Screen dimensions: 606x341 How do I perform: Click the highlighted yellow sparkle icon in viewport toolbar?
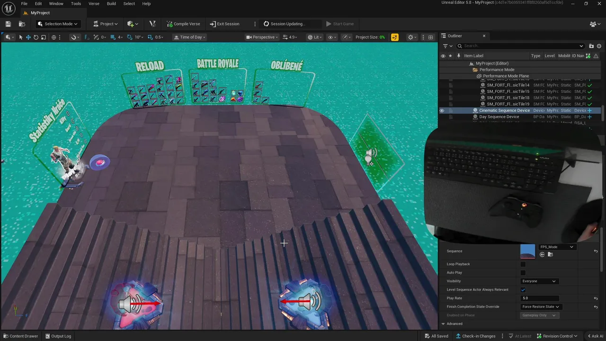pos(395,37)
